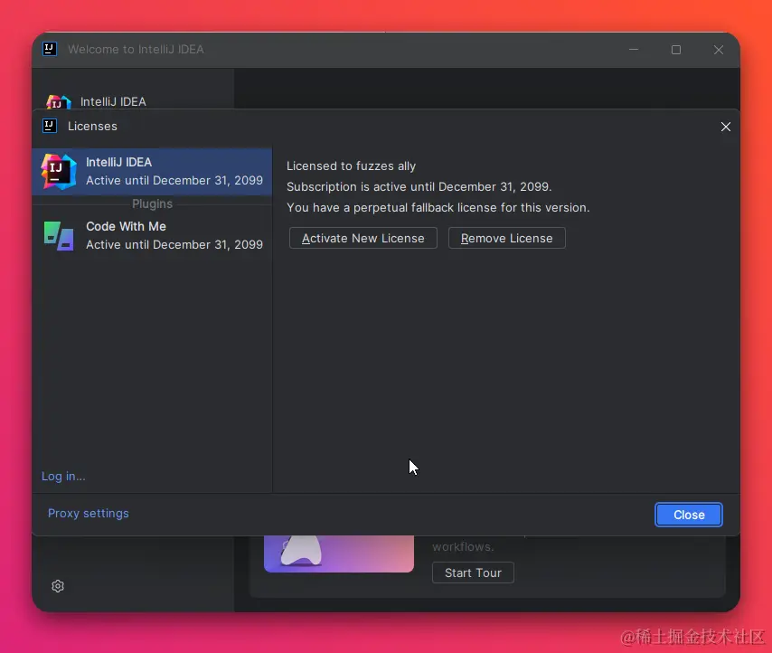Click 'Subscription is active until December 31, 2099.' text
Screen dimensions: 772x653
(x=419, y=186)
